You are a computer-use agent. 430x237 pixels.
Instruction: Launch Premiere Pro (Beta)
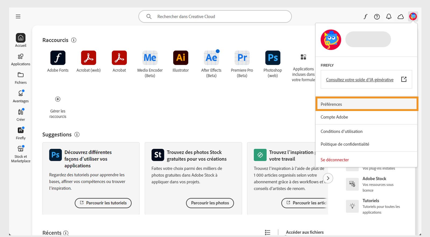click(242, 64)
